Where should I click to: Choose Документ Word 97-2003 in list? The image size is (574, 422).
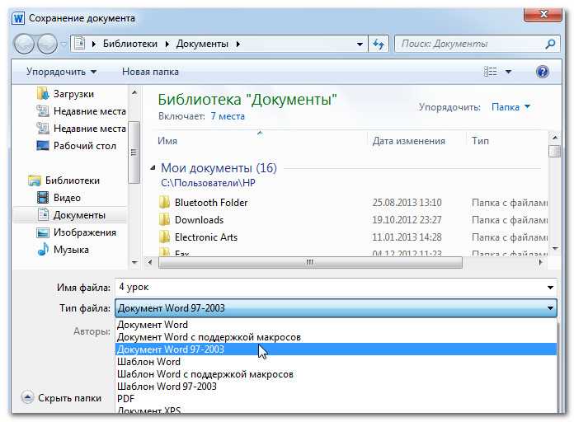pyautogui.click(x=336, y=349)
